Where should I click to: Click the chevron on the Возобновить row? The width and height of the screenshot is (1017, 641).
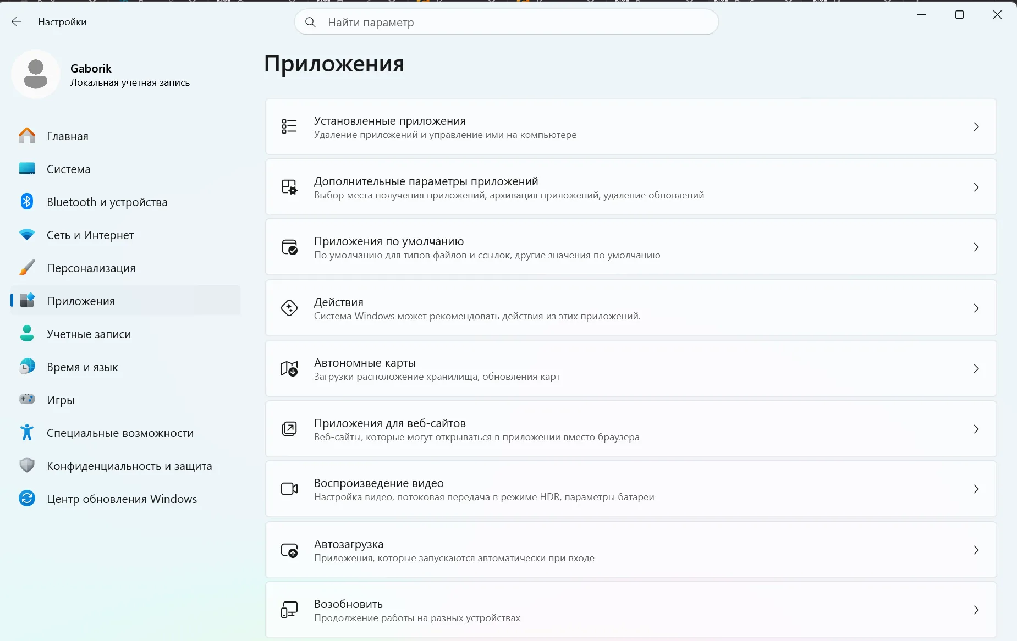pyautogui.click(x=976, y=610)
